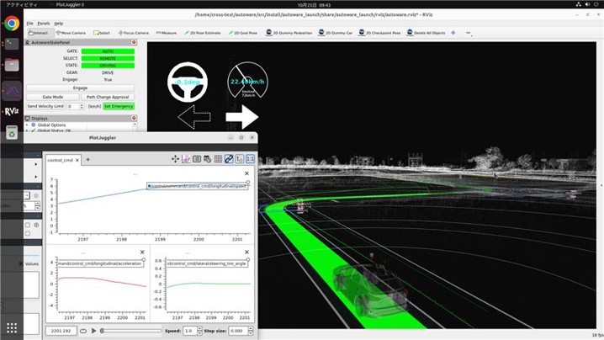The width and height of the screenshot is (604, 340).
Task: Click the RViz icon in the dock
Action: tap(12, 112)
